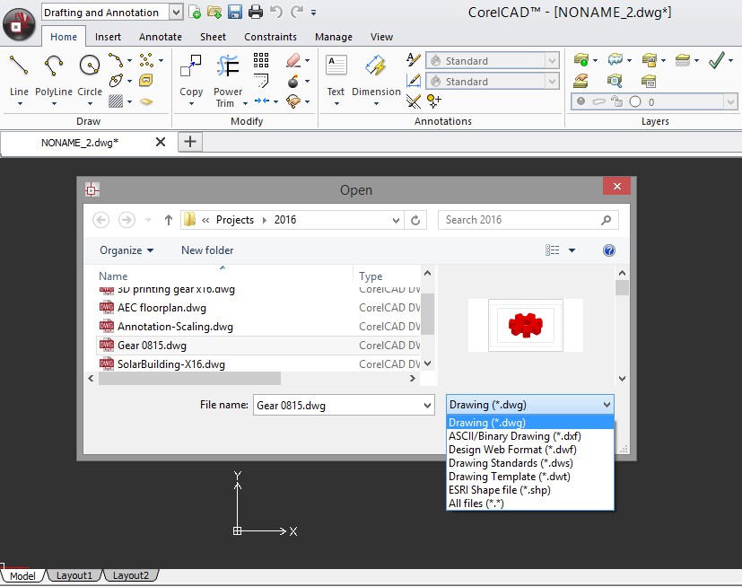The image size is (742, 587).
Task: Click the Save icon in quick toolbar
Action: point(235,12)
